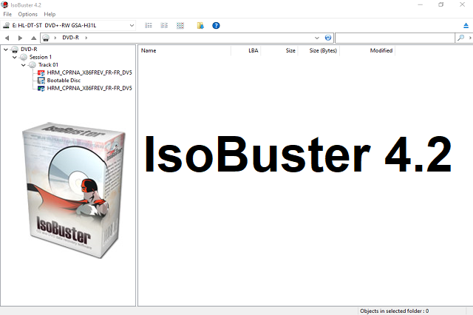The width and height of the screenshot is (473, 315).
Task: Click the disc icon in breadcrumb bar
Action: (46, 38)
